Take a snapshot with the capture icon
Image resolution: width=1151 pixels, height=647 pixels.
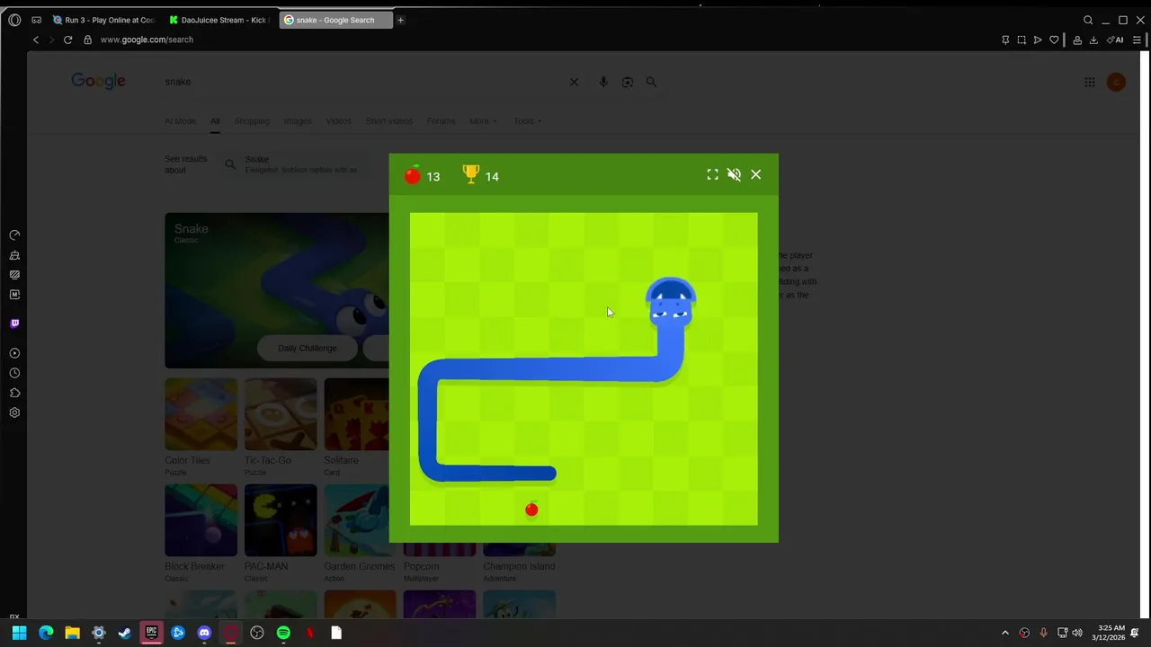tap(1022, 40)
